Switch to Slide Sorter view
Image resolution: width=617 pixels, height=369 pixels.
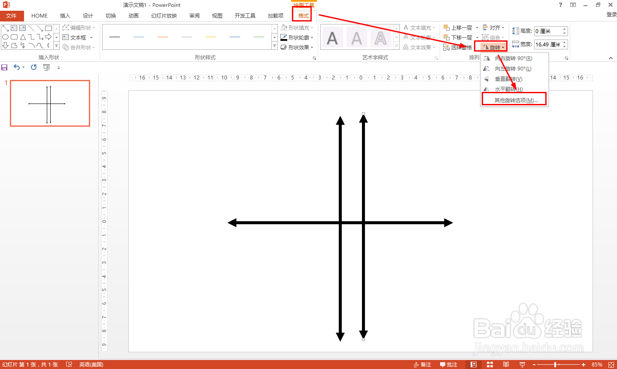click(490, 365)
